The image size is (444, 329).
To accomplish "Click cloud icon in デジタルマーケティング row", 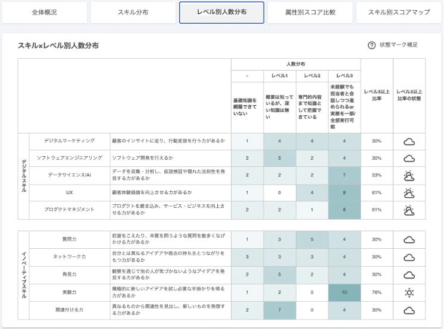I will click(x=409, y=141).
